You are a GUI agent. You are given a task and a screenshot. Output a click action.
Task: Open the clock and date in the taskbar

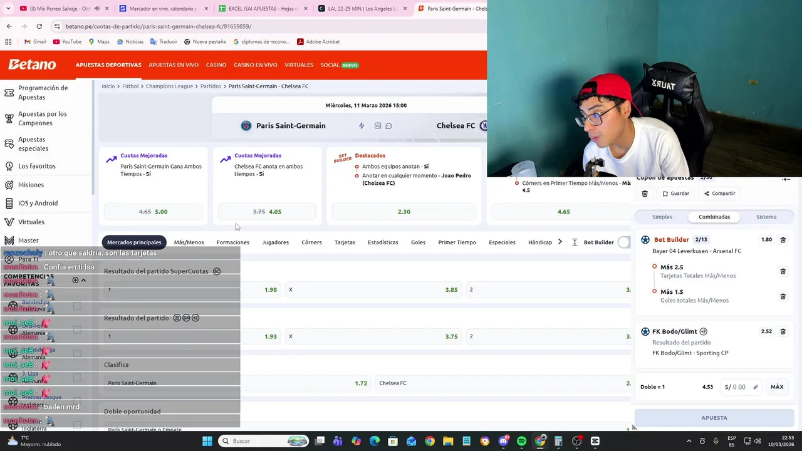[783, 441]
